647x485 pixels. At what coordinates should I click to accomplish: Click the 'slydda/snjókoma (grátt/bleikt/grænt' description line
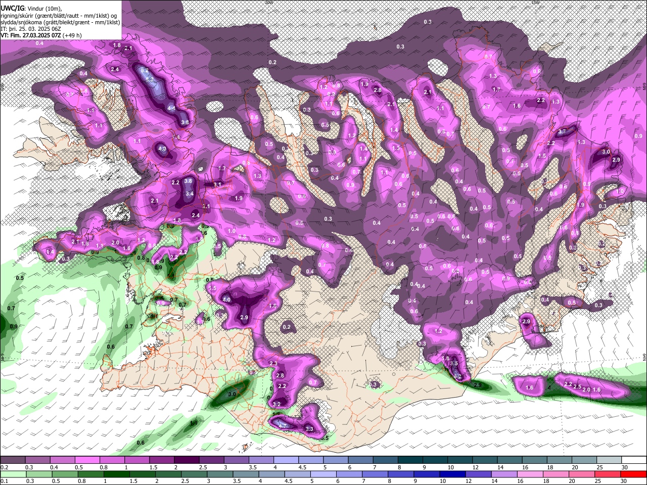[x=60, y=22]
